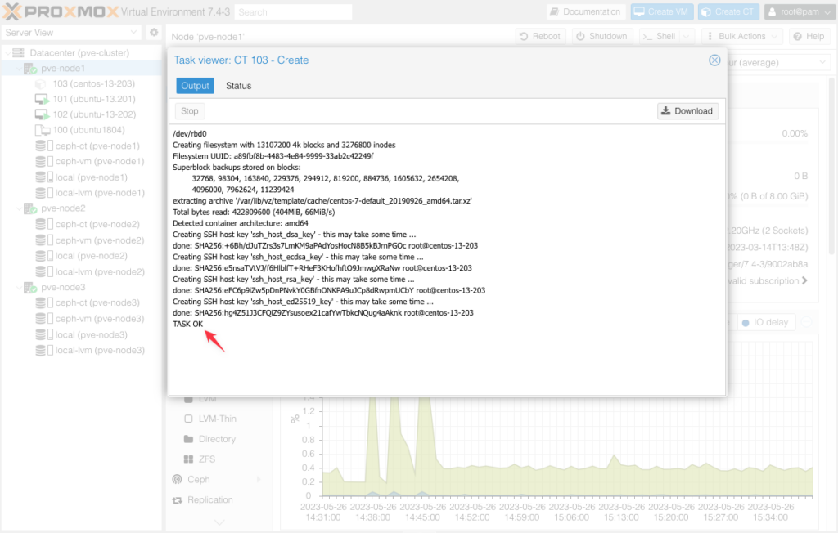Image resolution: width=838 pixels, height=533 pixels.
Task: Download the task log
Action: coord(687,111)
